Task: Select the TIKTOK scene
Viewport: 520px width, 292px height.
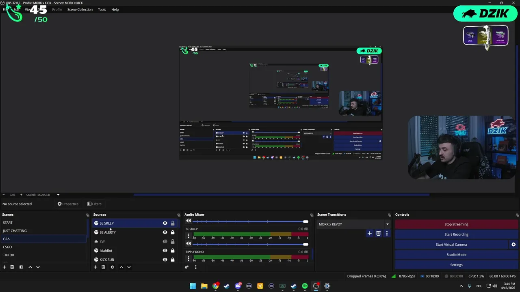Action: coord(43,255)
